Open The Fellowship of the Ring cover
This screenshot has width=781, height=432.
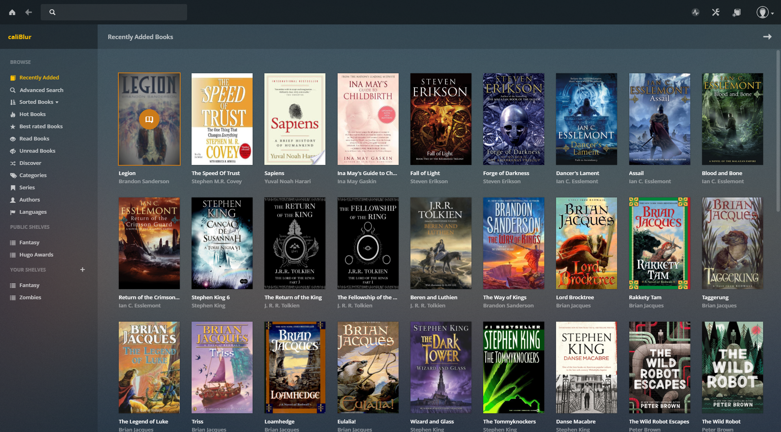point(368,243)
